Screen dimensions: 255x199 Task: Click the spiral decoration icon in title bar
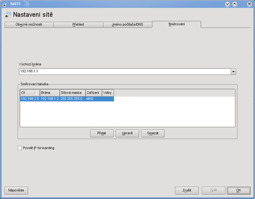(x=27, y=4)
